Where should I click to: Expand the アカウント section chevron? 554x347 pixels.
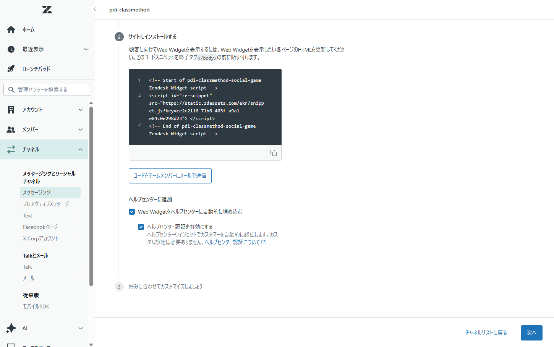click(x=81, y=110)
